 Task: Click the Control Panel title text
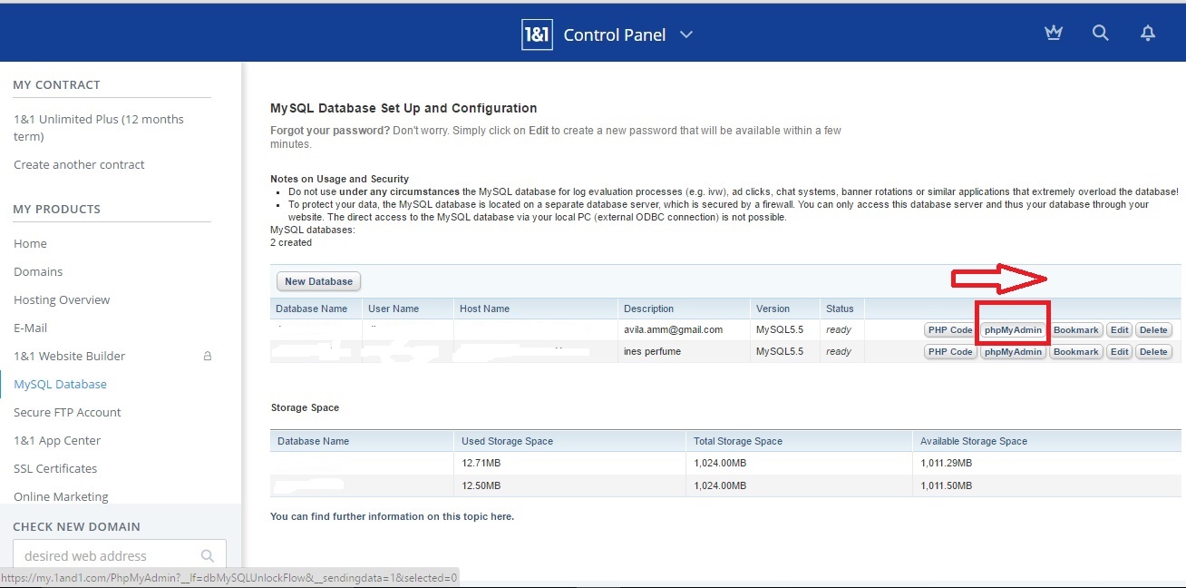[615, 34]
